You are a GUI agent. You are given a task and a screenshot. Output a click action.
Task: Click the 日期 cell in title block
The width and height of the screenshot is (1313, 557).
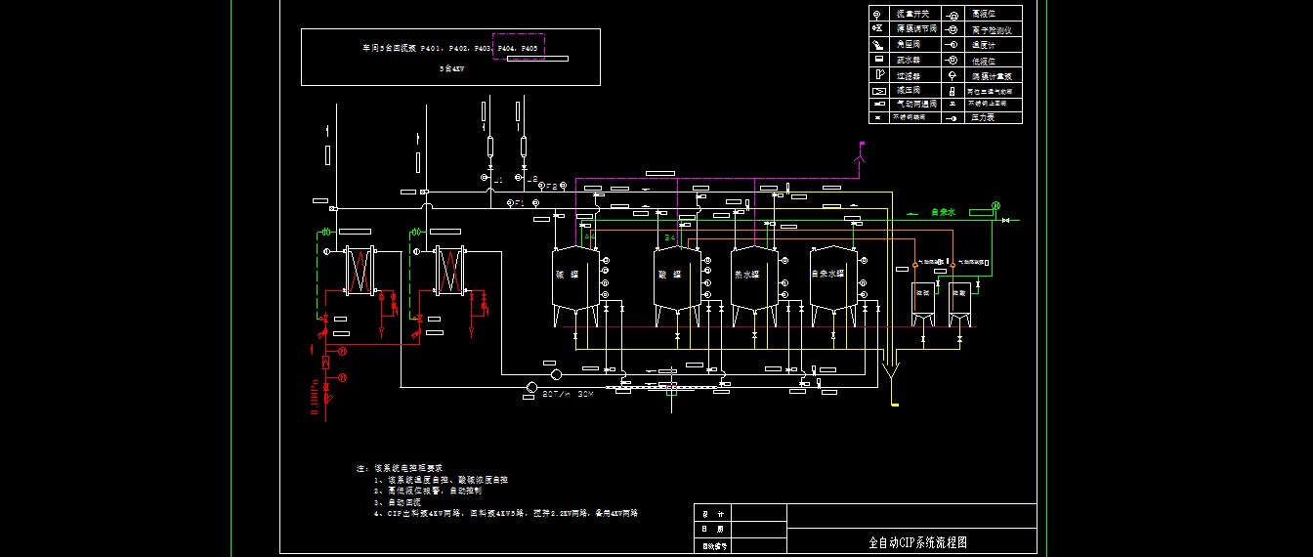(713, 530)
